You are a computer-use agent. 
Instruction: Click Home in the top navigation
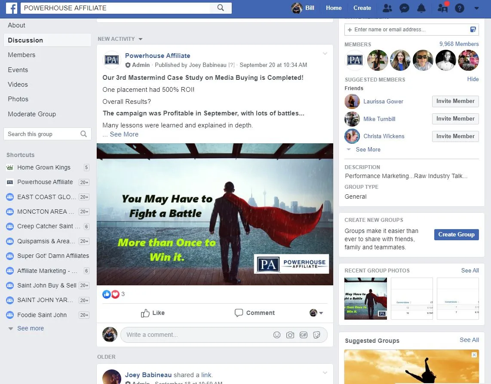pos(334,8)
